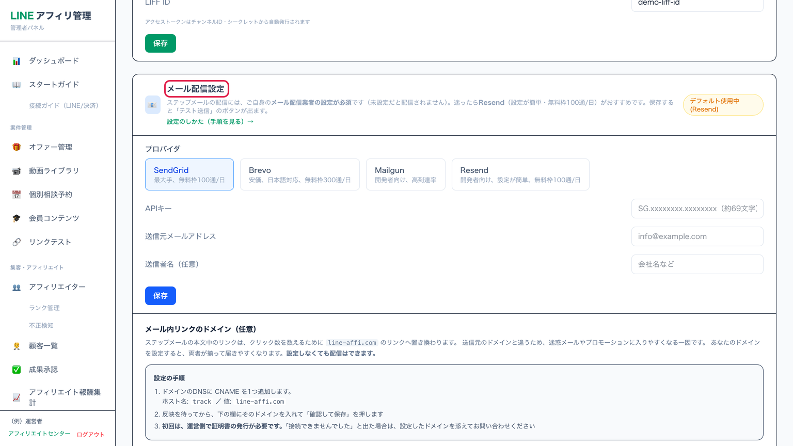This screenshot has width=793, height=446.
Task: Click the start guide book icon
Action: pos(17,85)
